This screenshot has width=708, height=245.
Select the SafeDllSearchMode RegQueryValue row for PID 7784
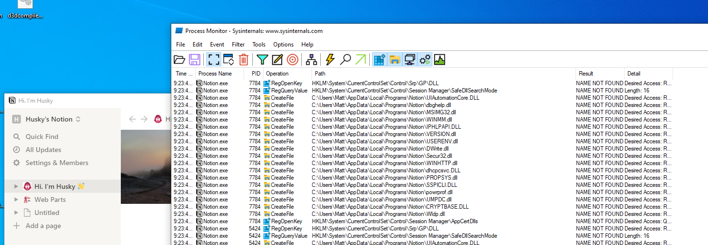point(423,91)
